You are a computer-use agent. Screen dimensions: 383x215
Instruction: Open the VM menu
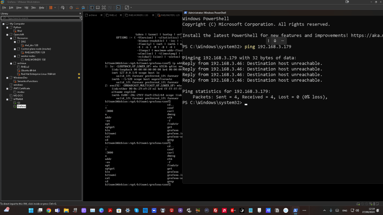[27, 7]
